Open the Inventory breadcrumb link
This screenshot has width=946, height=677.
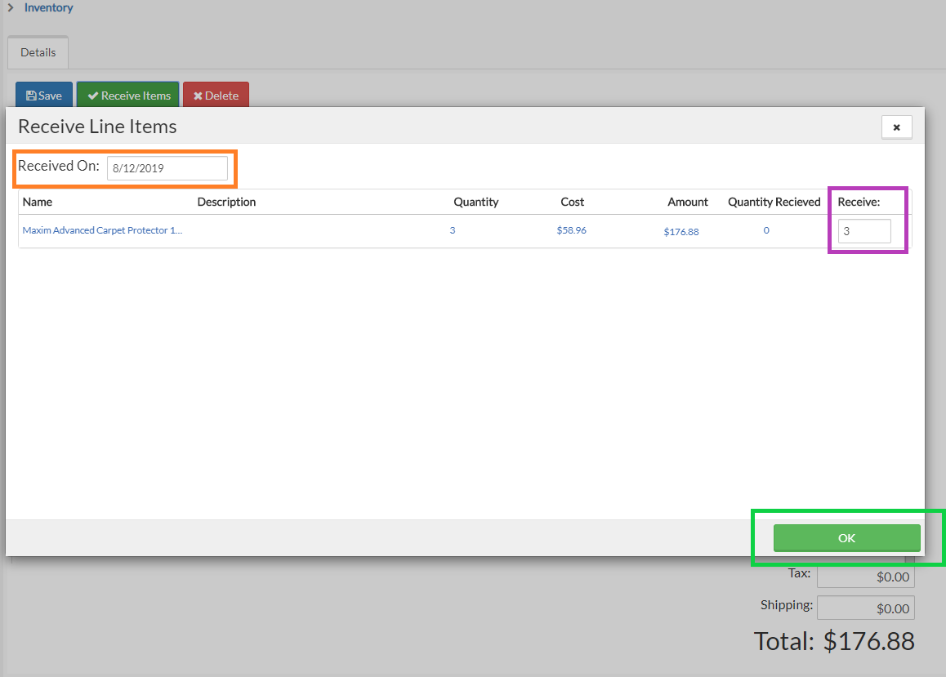pos(48,7)
